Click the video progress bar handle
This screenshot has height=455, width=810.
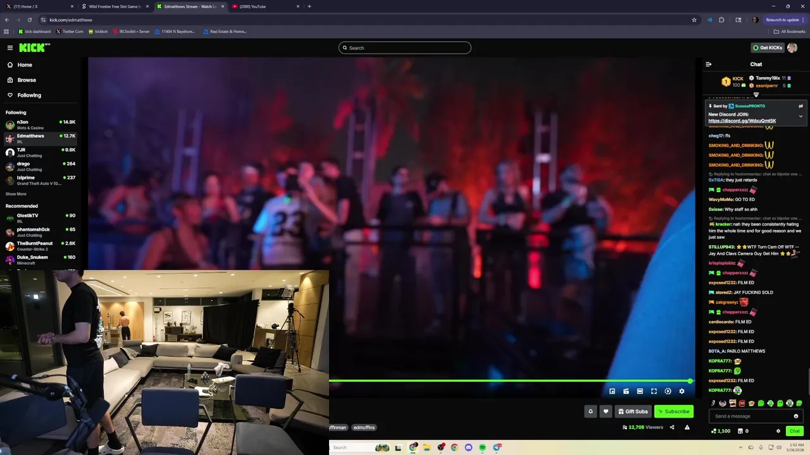click(690, 381)
